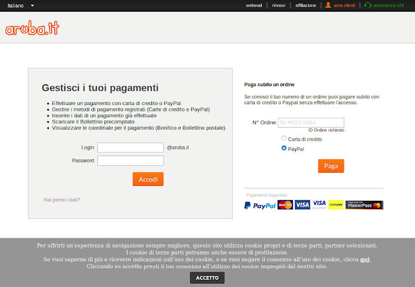Click the 'Gestisci i tuoi pagamenti' heading
The image size is (415, 287).
[x=100, y=87]
